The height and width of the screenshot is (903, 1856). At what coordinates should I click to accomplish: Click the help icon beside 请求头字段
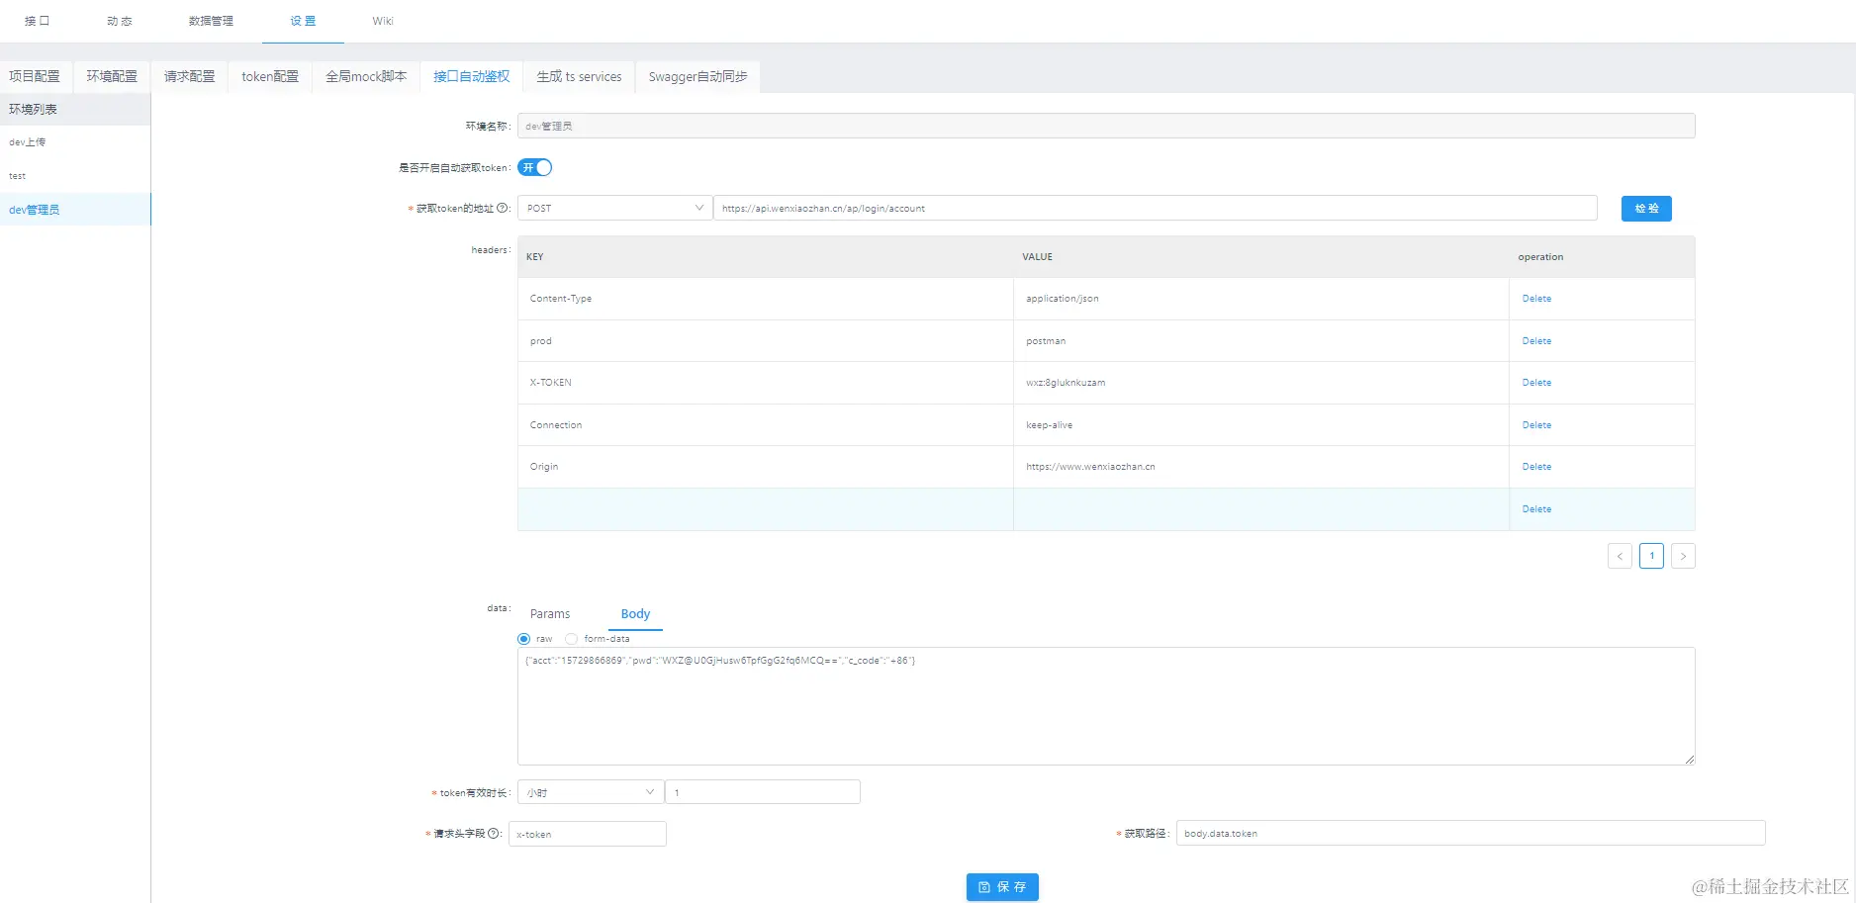494,834
